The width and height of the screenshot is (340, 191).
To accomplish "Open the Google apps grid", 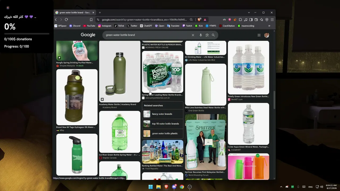I will click(259, 35).
